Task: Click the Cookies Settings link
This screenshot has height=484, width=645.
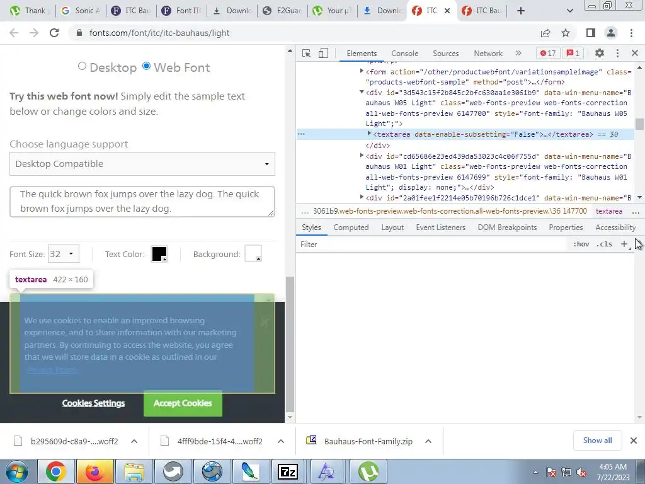Action: coord(93,403)
